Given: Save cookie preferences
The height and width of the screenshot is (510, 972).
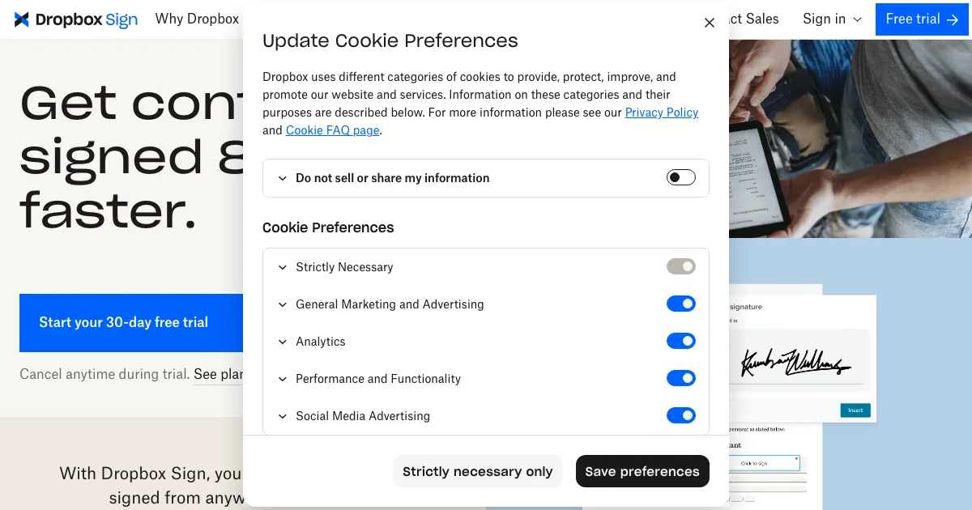Looking at the screenshot, I should pyautogui.click(x=642, y=471).
